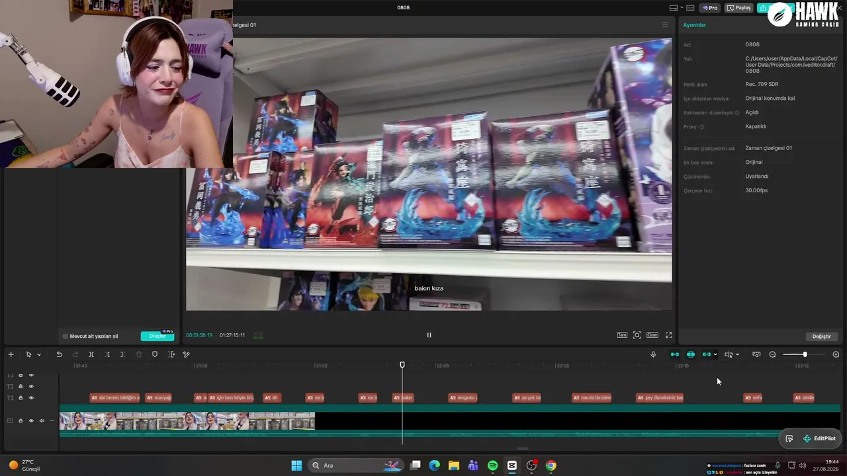The height and width of the screenshot is (476, 847).
Task: Lock the main video track
Action: 21,421
